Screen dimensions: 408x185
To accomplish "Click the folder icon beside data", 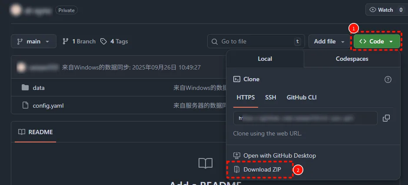I will [25, 87].
